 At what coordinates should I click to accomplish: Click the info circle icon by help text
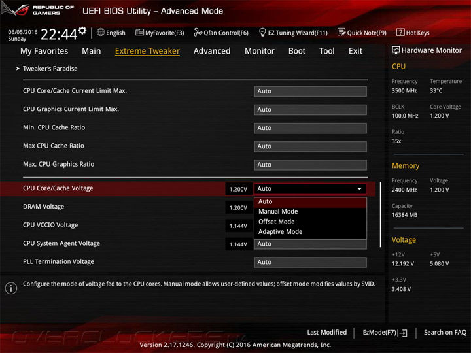tap(11, 288)
